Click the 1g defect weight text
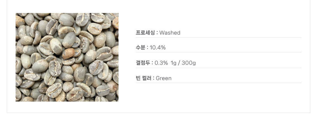317x137 pixels. pyautogui.click(x=173, y=63)
